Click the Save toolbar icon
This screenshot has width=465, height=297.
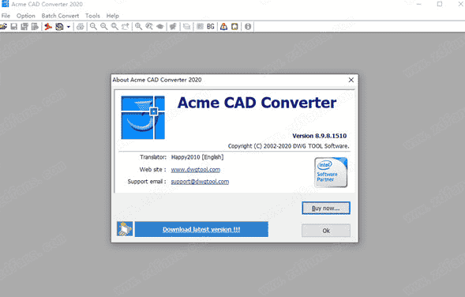14,27
